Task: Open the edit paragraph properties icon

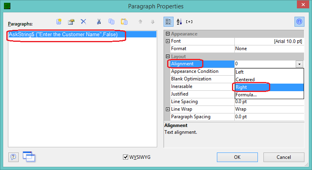Action: (71, 21)
